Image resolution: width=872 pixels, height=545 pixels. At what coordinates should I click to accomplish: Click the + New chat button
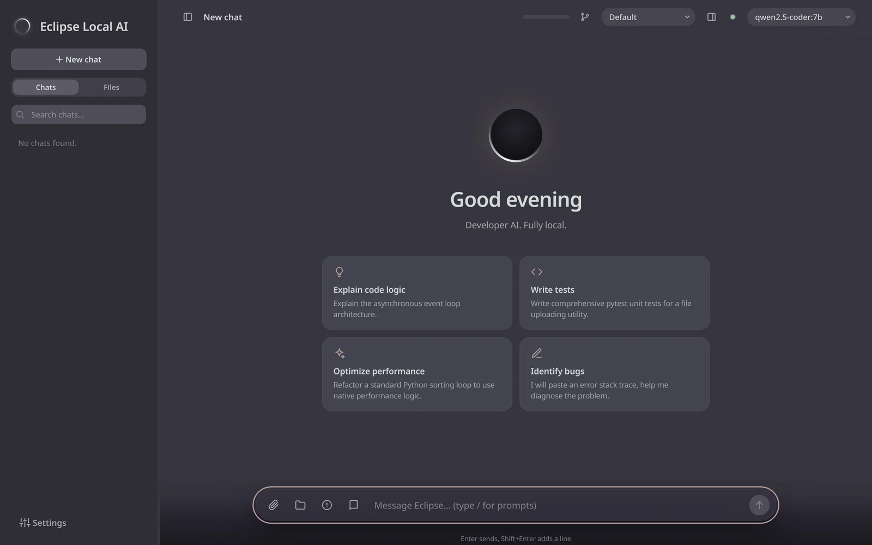(x=78, y=59)
